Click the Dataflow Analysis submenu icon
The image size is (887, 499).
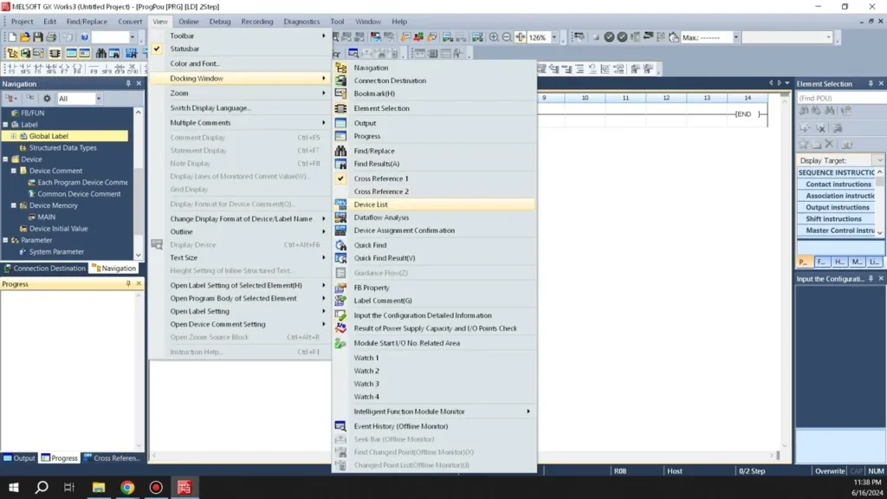(x=340, y=217)
